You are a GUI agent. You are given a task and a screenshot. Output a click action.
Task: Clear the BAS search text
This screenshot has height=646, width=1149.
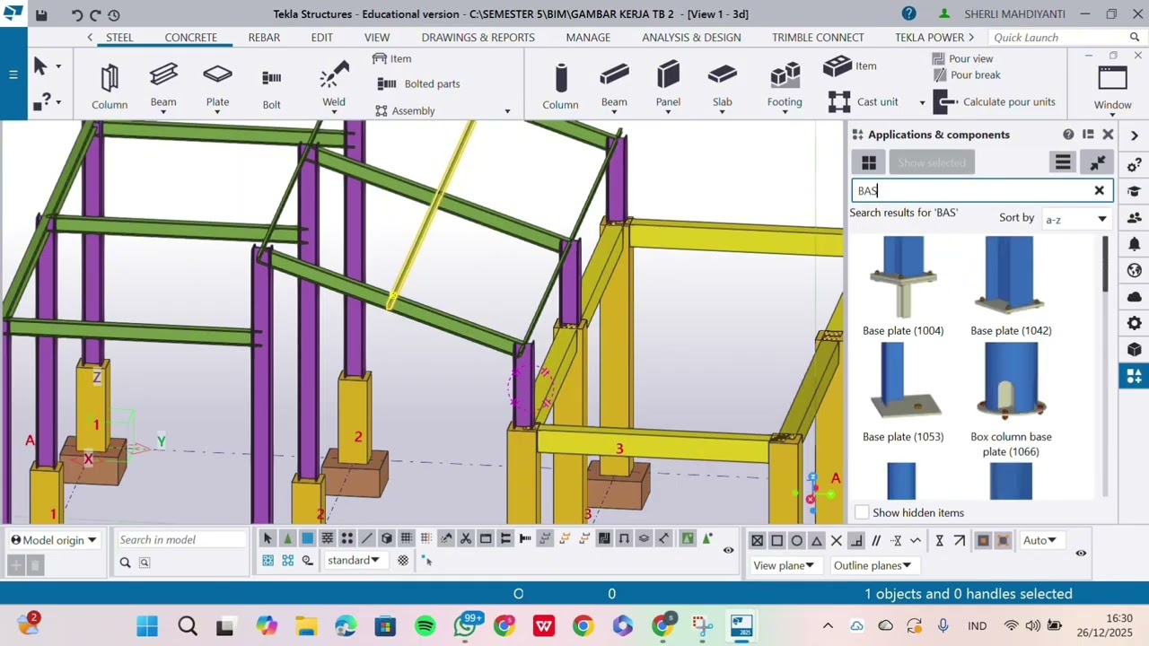click(x=1099, y=190)
